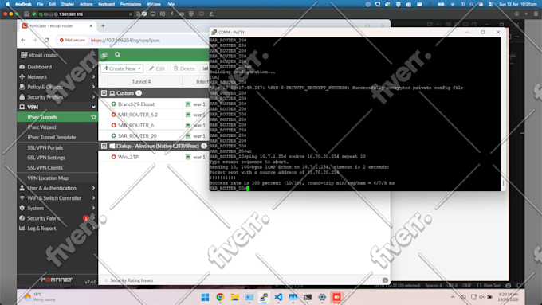
Task: Click the PuTTY terminal area
Action: (355, 114)
